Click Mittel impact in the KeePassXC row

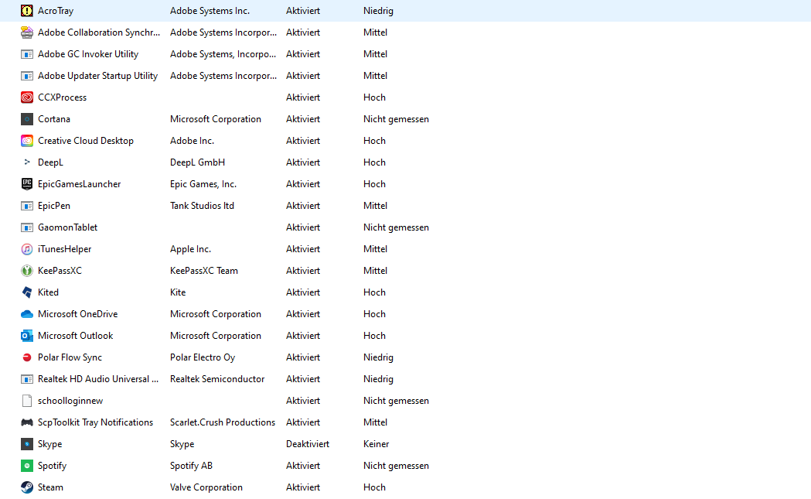376,271
